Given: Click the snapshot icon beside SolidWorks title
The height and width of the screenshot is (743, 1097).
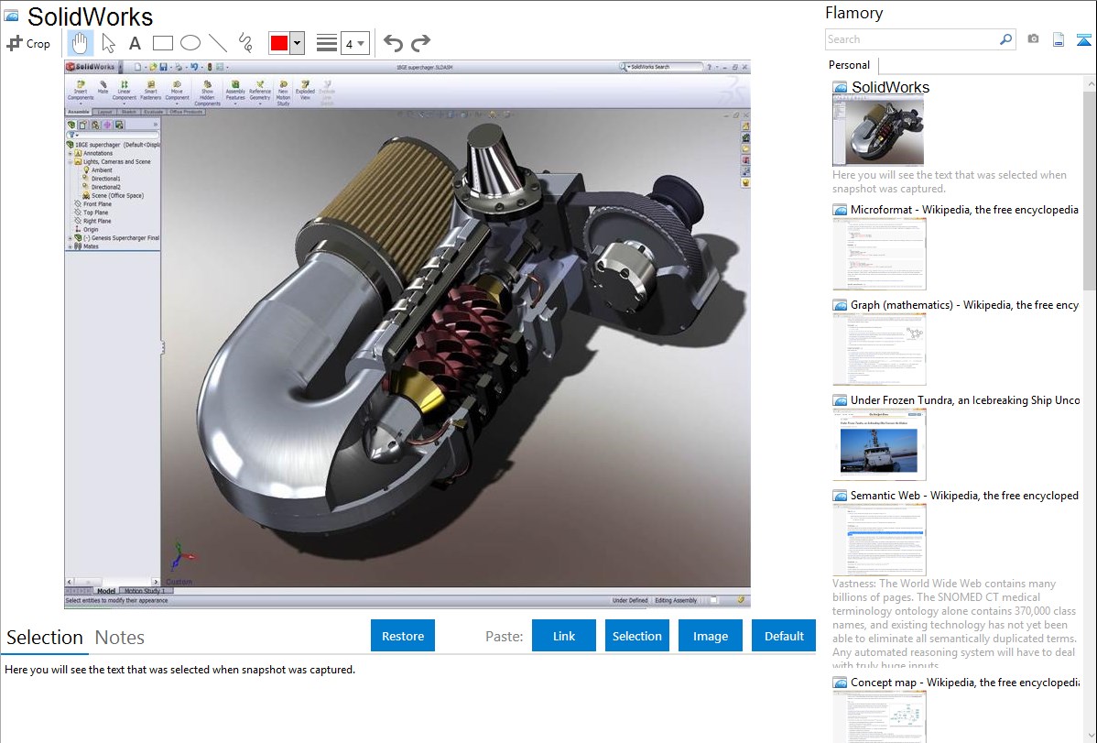Looking at the screenshot, I should pos(11,16).
